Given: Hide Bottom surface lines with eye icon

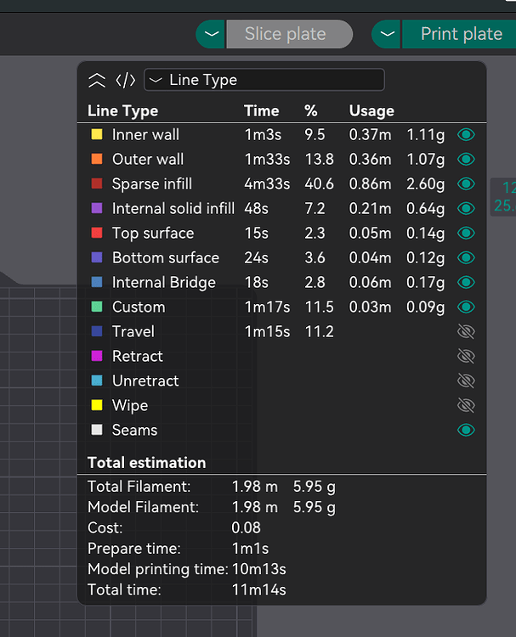Looking at the screenshot, I should (466, 257).
